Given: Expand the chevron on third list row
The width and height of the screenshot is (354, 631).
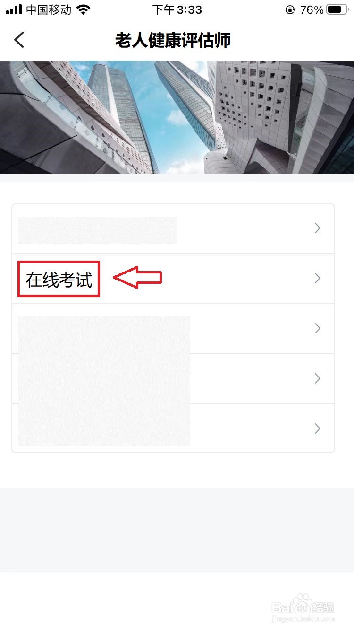Looking at the screenshot, I should (317, 328).
